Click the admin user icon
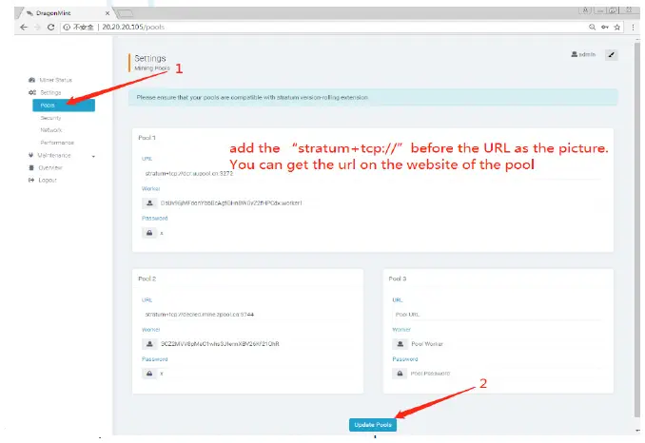Image resolution: width=645 pixels, height=443 pixels. (x=575, y=54)
